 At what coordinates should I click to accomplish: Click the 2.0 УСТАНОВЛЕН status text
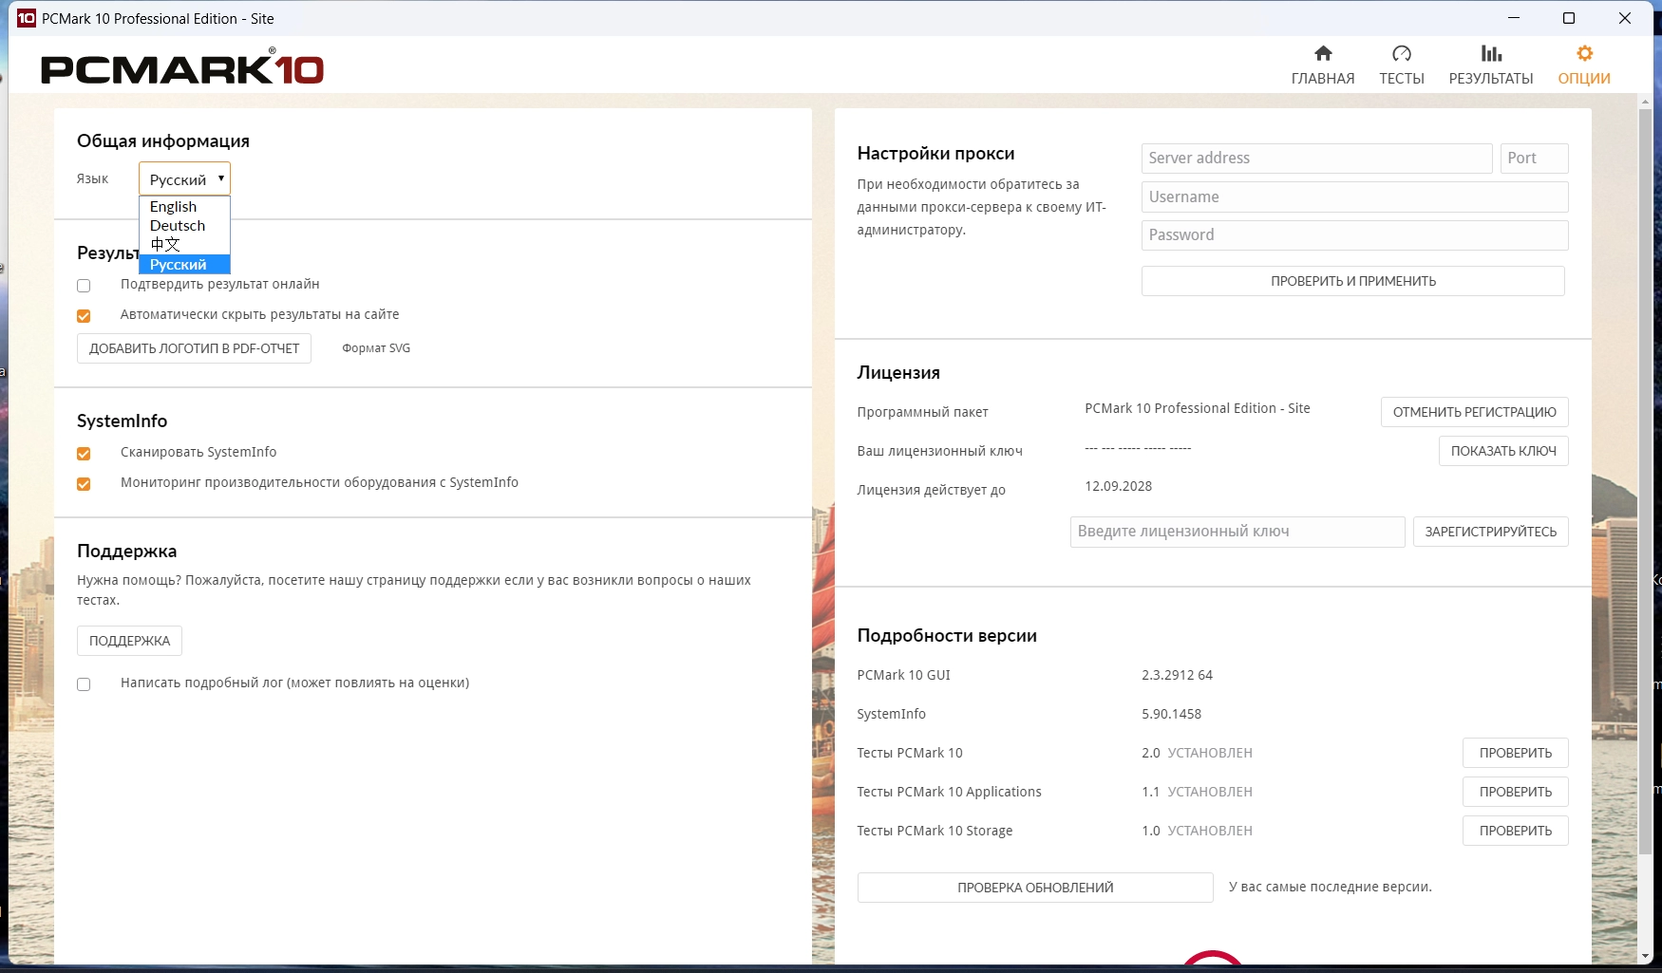click(1197, 753)
